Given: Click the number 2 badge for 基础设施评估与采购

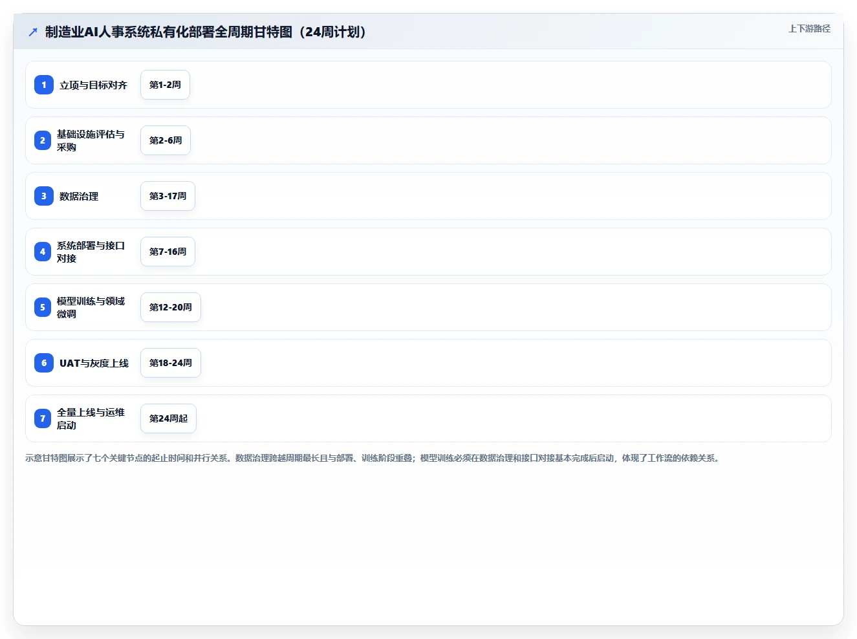Looking at the screenshot, I should (43, 140).
